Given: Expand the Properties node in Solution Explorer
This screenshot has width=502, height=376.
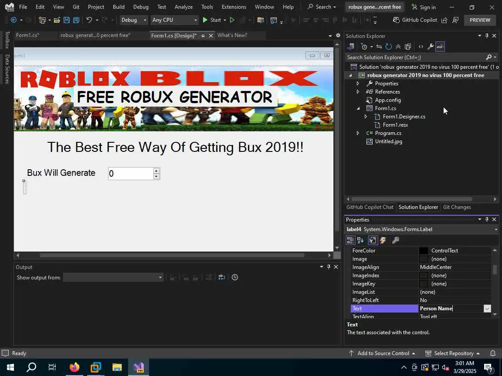Looking at the screenshot, I should (x=358, y=84).
